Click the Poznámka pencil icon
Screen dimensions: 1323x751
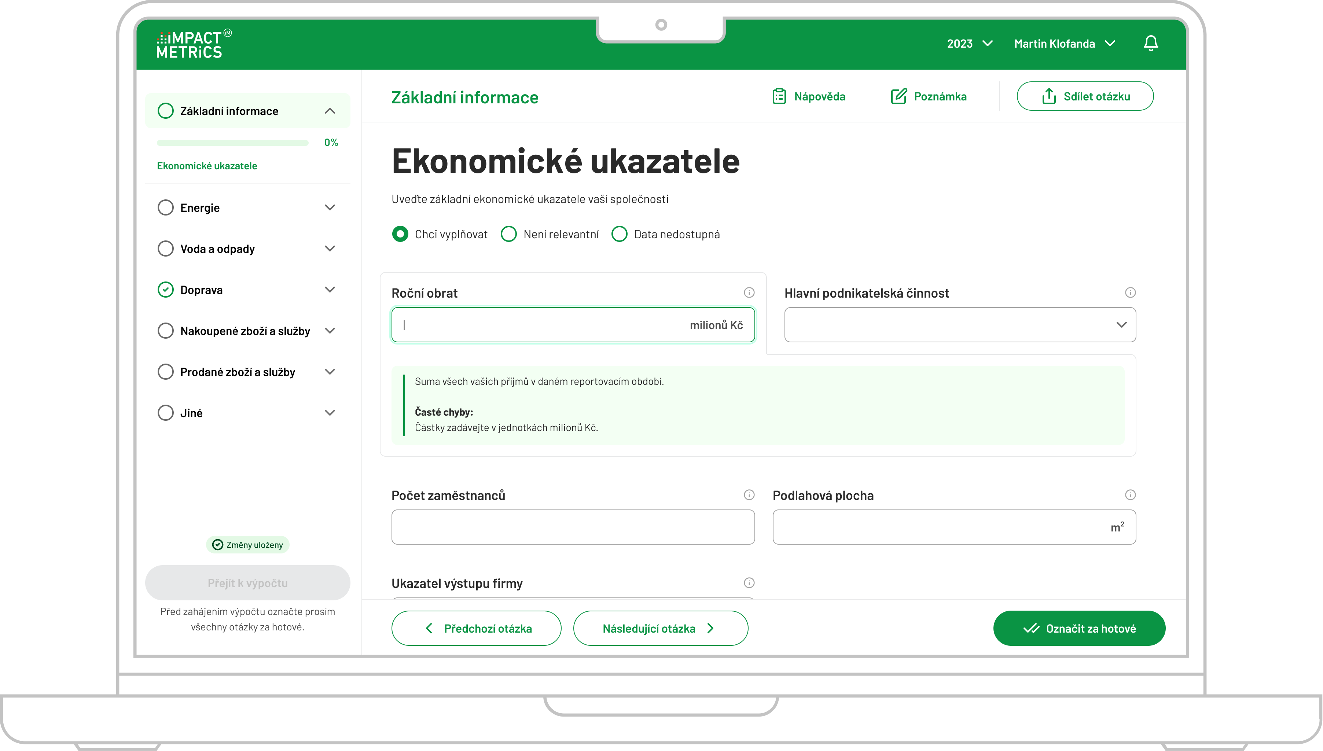(x=899, y=96)
